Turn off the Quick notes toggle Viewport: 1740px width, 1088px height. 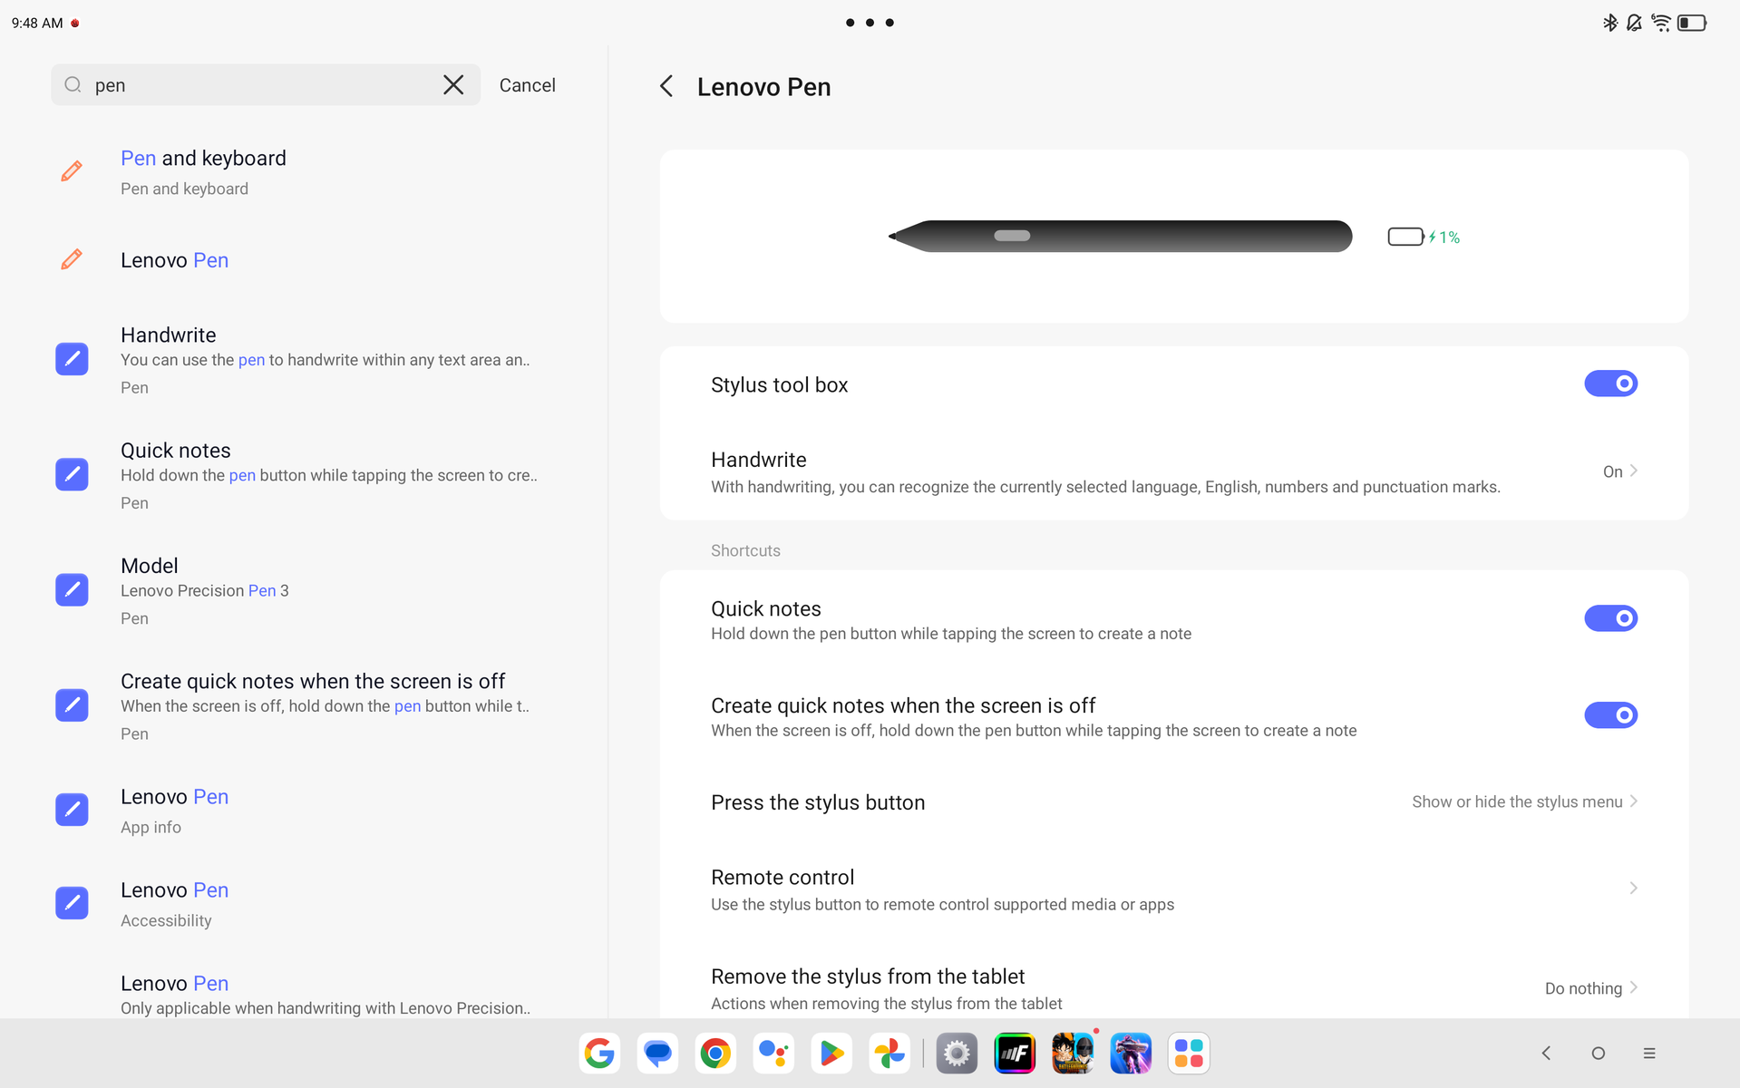coord(1610,618)
